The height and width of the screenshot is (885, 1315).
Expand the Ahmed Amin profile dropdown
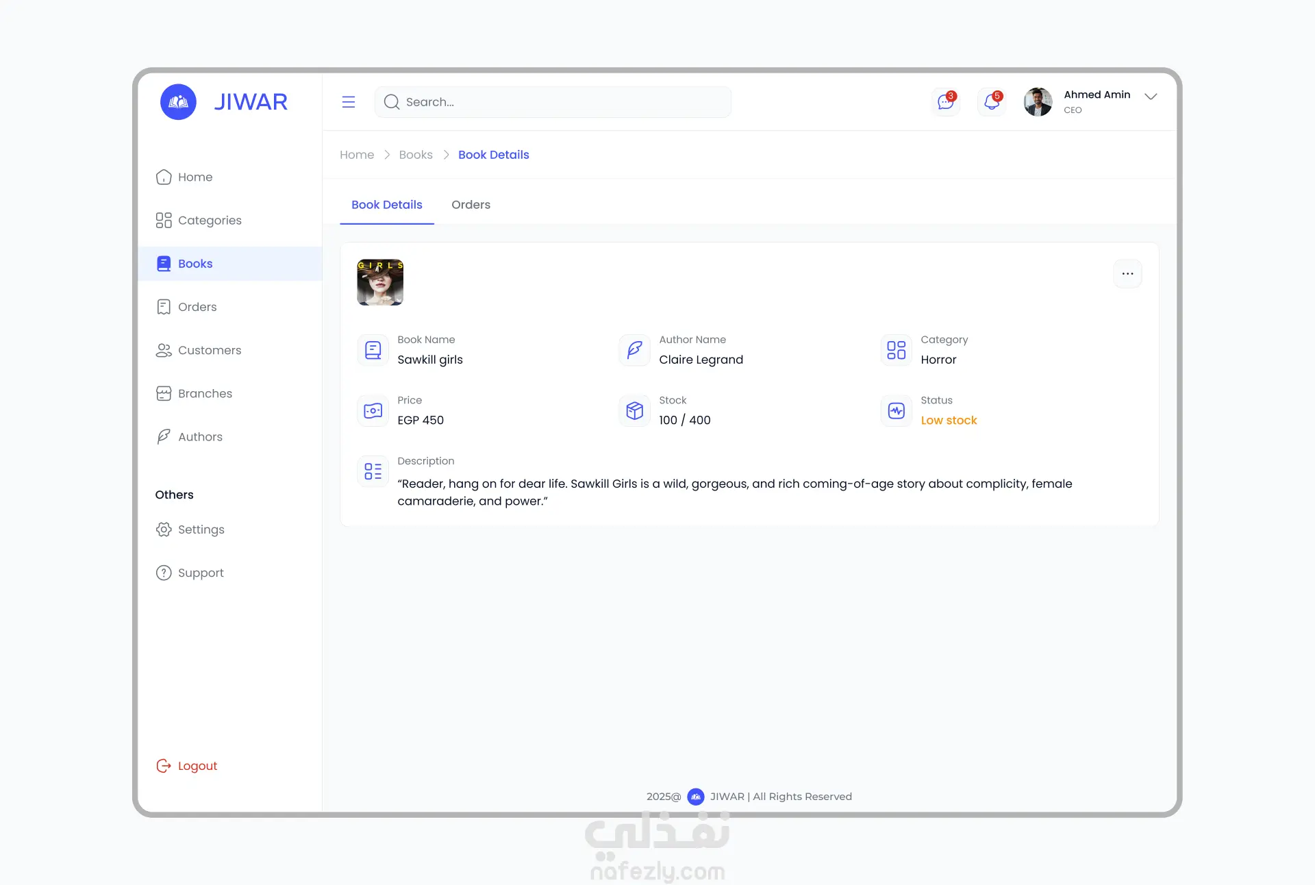(1151, 97)
